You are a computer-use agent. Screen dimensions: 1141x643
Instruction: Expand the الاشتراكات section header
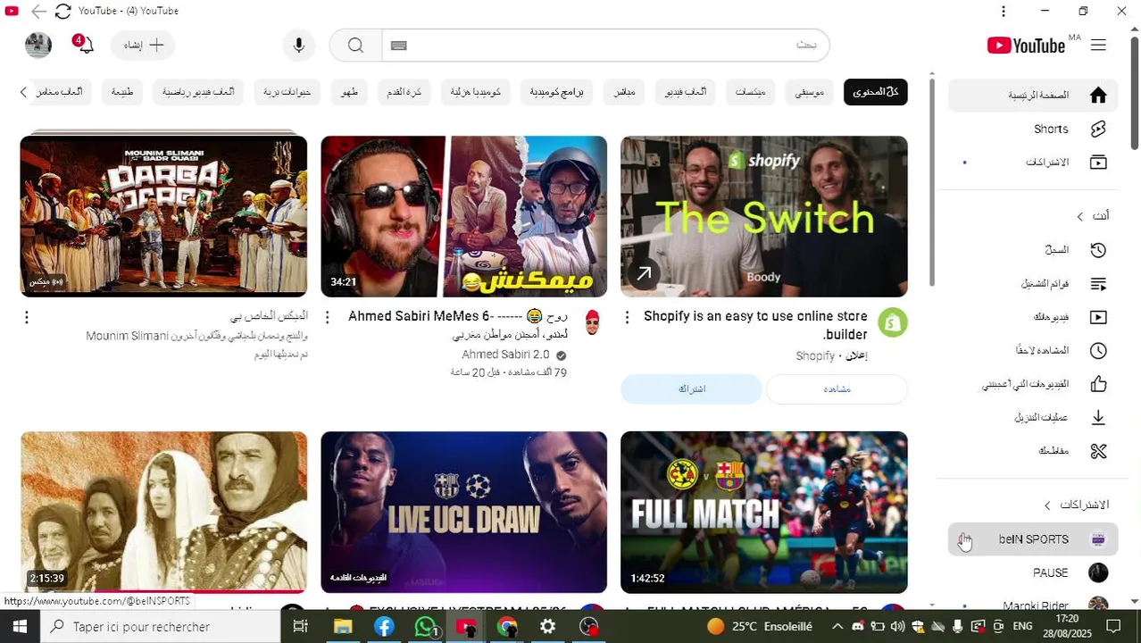click(x=1078, y=505)
